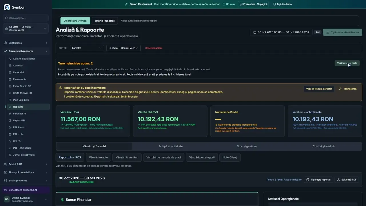Click the Resetează filtre link
The width and height of the screenshot is (366, 206).
click(x=154, y=48)
